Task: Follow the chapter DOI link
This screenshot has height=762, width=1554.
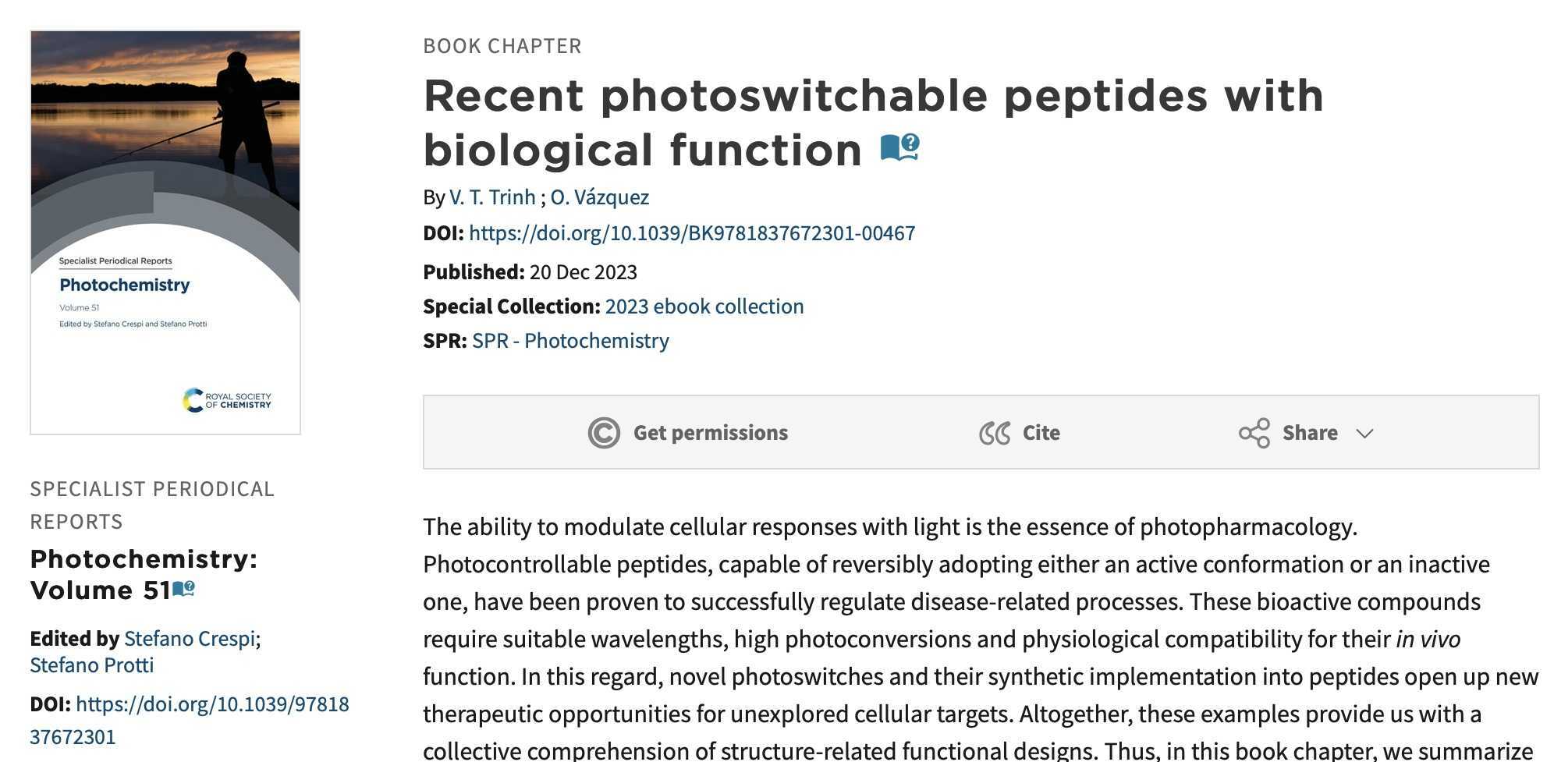Action: [x=693, y=232]
